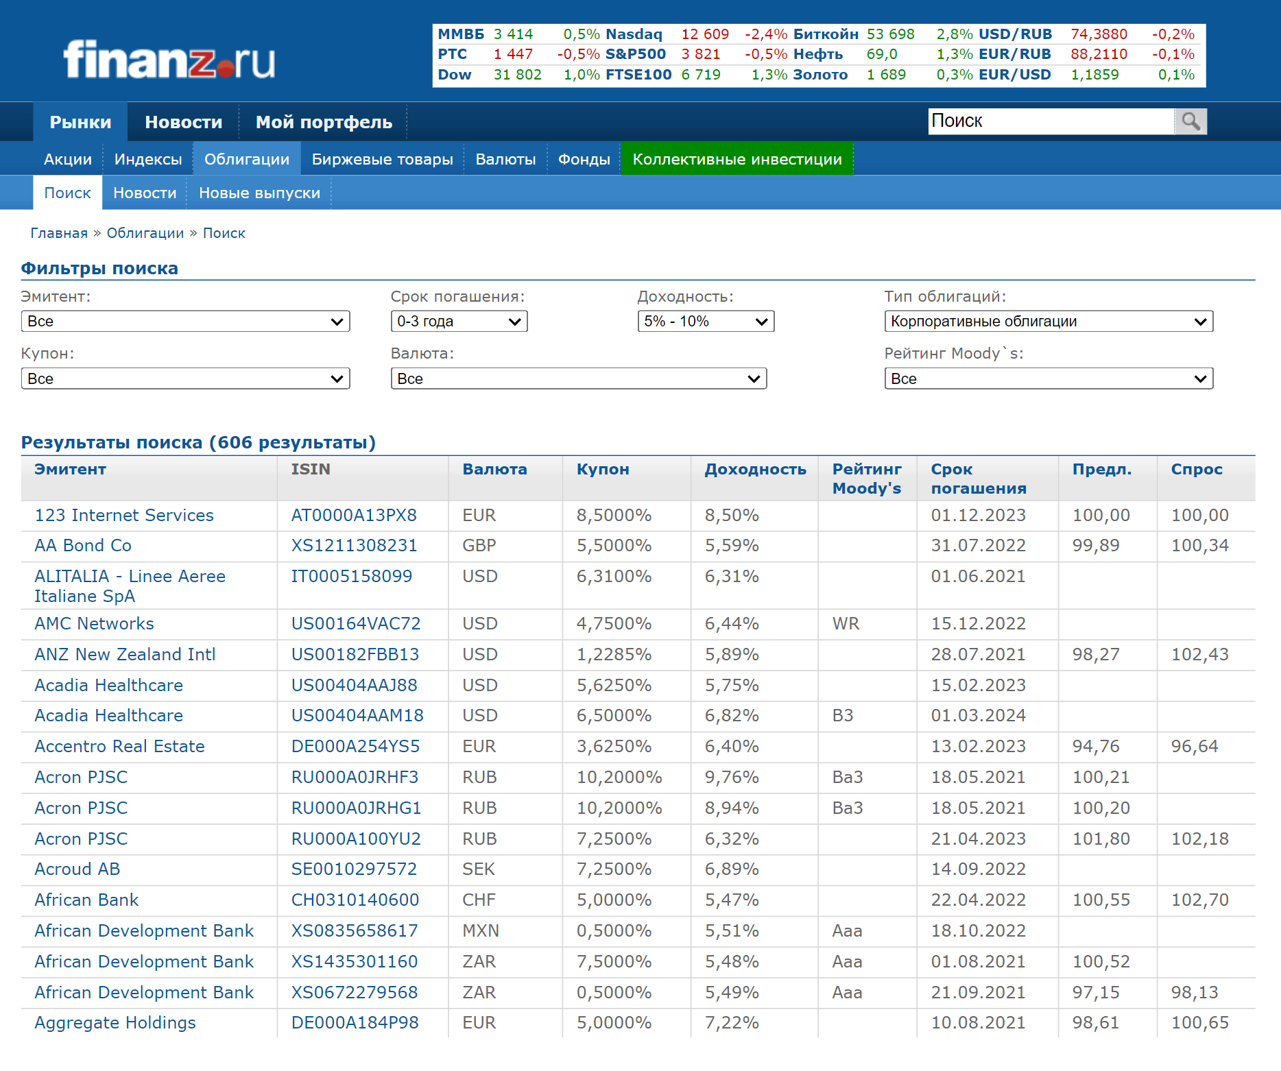Image resolution: width=1281 pixels, height=1071 pixels.
Task: Sort results by Доходность column header
Action: (755, 469)
